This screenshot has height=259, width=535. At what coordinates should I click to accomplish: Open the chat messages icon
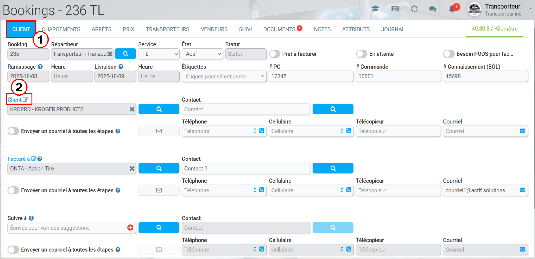tap(432, 9)
